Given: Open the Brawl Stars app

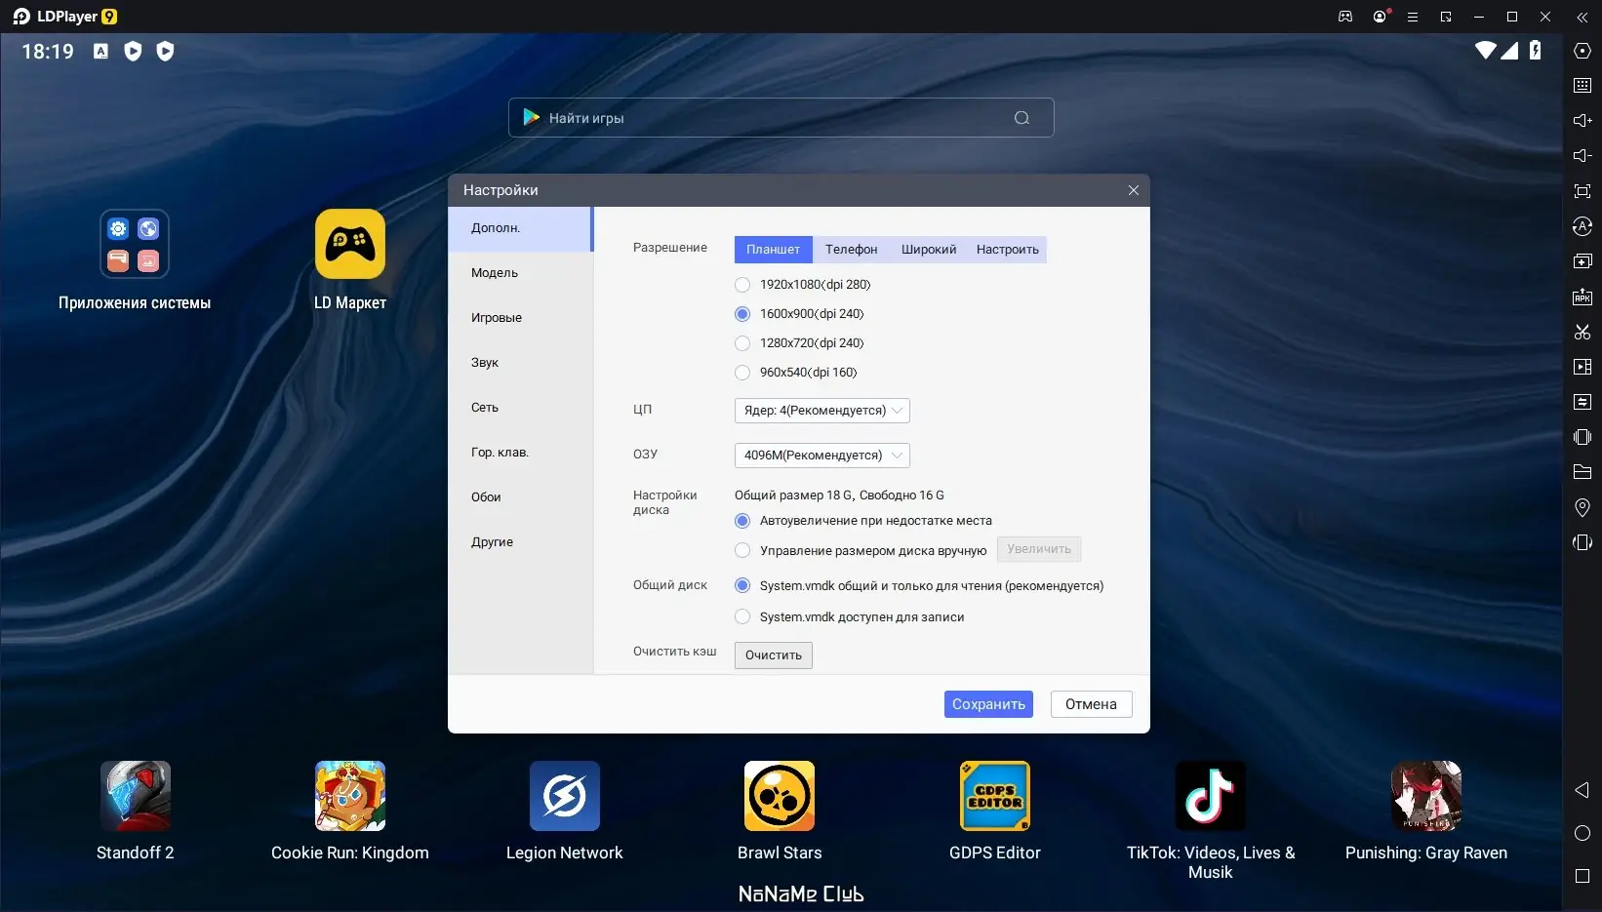Looking at the screenshot, I should (x=780, y=796).
